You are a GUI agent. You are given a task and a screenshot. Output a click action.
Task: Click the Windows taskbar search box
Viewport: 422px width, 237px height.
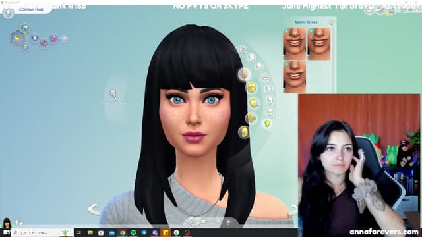(42, 232)
